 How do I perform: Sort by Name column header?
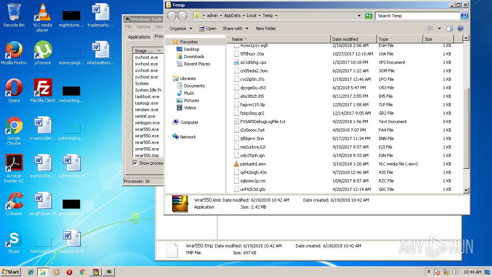click(x=279, y=39)
